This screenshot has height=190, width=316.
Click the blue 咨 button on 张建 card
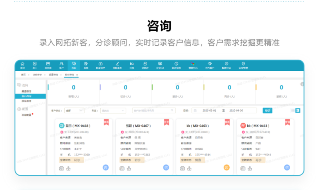pos(166,168)
